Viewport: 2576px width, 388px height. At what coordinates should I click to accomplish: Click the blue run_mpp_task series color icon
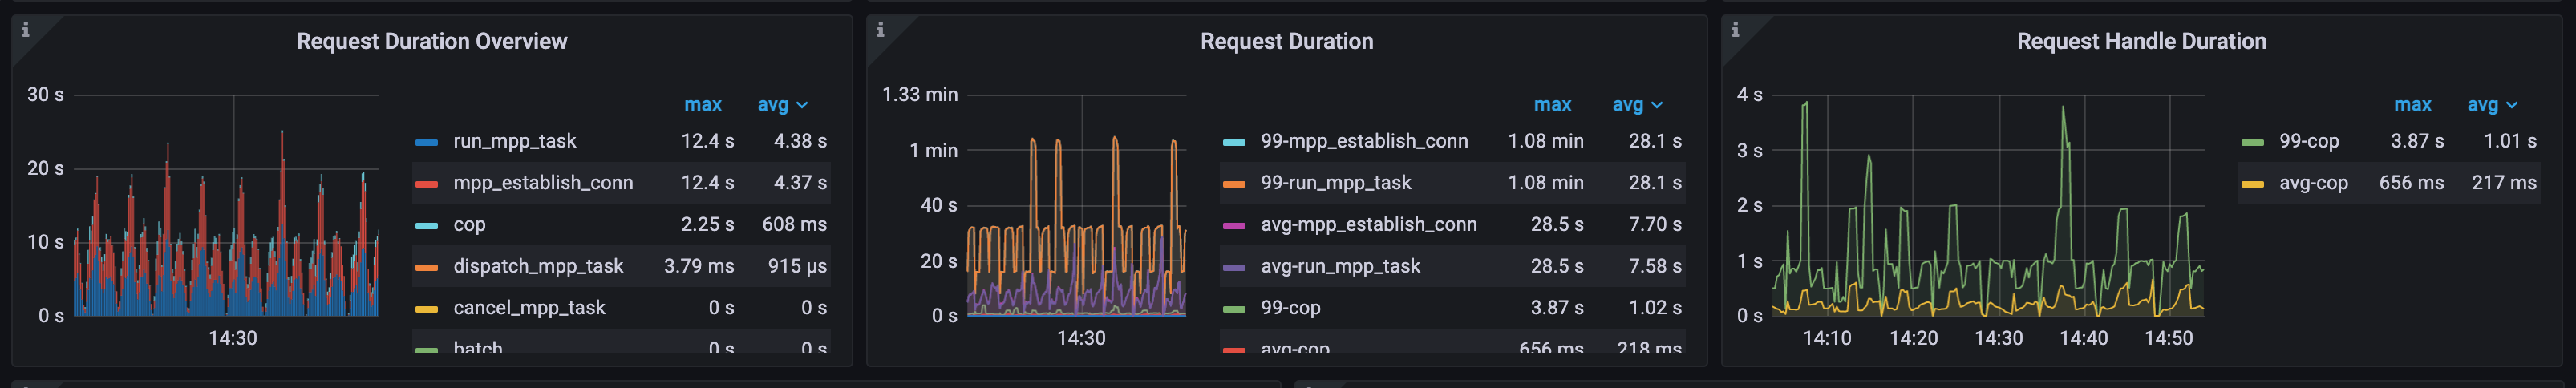426,142
